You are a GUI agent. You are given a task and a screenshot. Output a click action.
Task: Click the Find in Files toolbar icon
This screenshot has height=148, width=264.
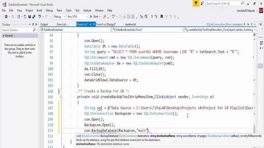point(105,16)
